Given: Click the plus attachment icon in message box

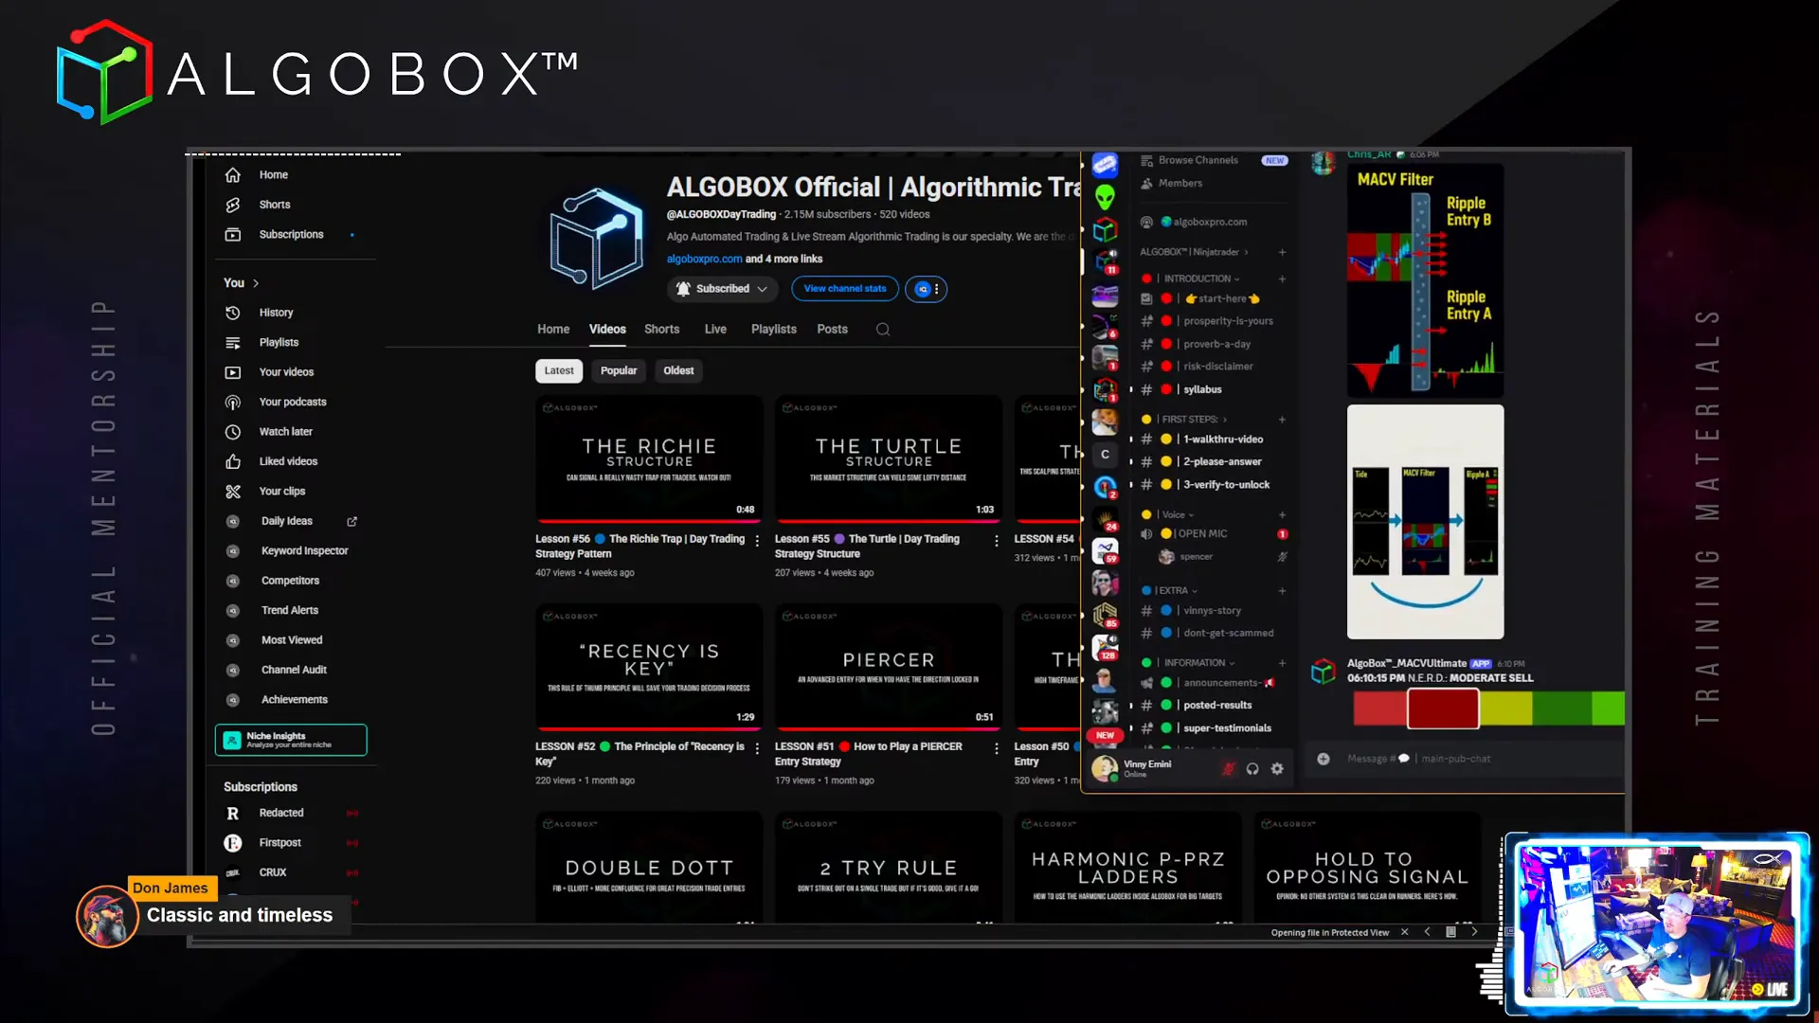Looking at the screenshot, I should (1324, 759).
